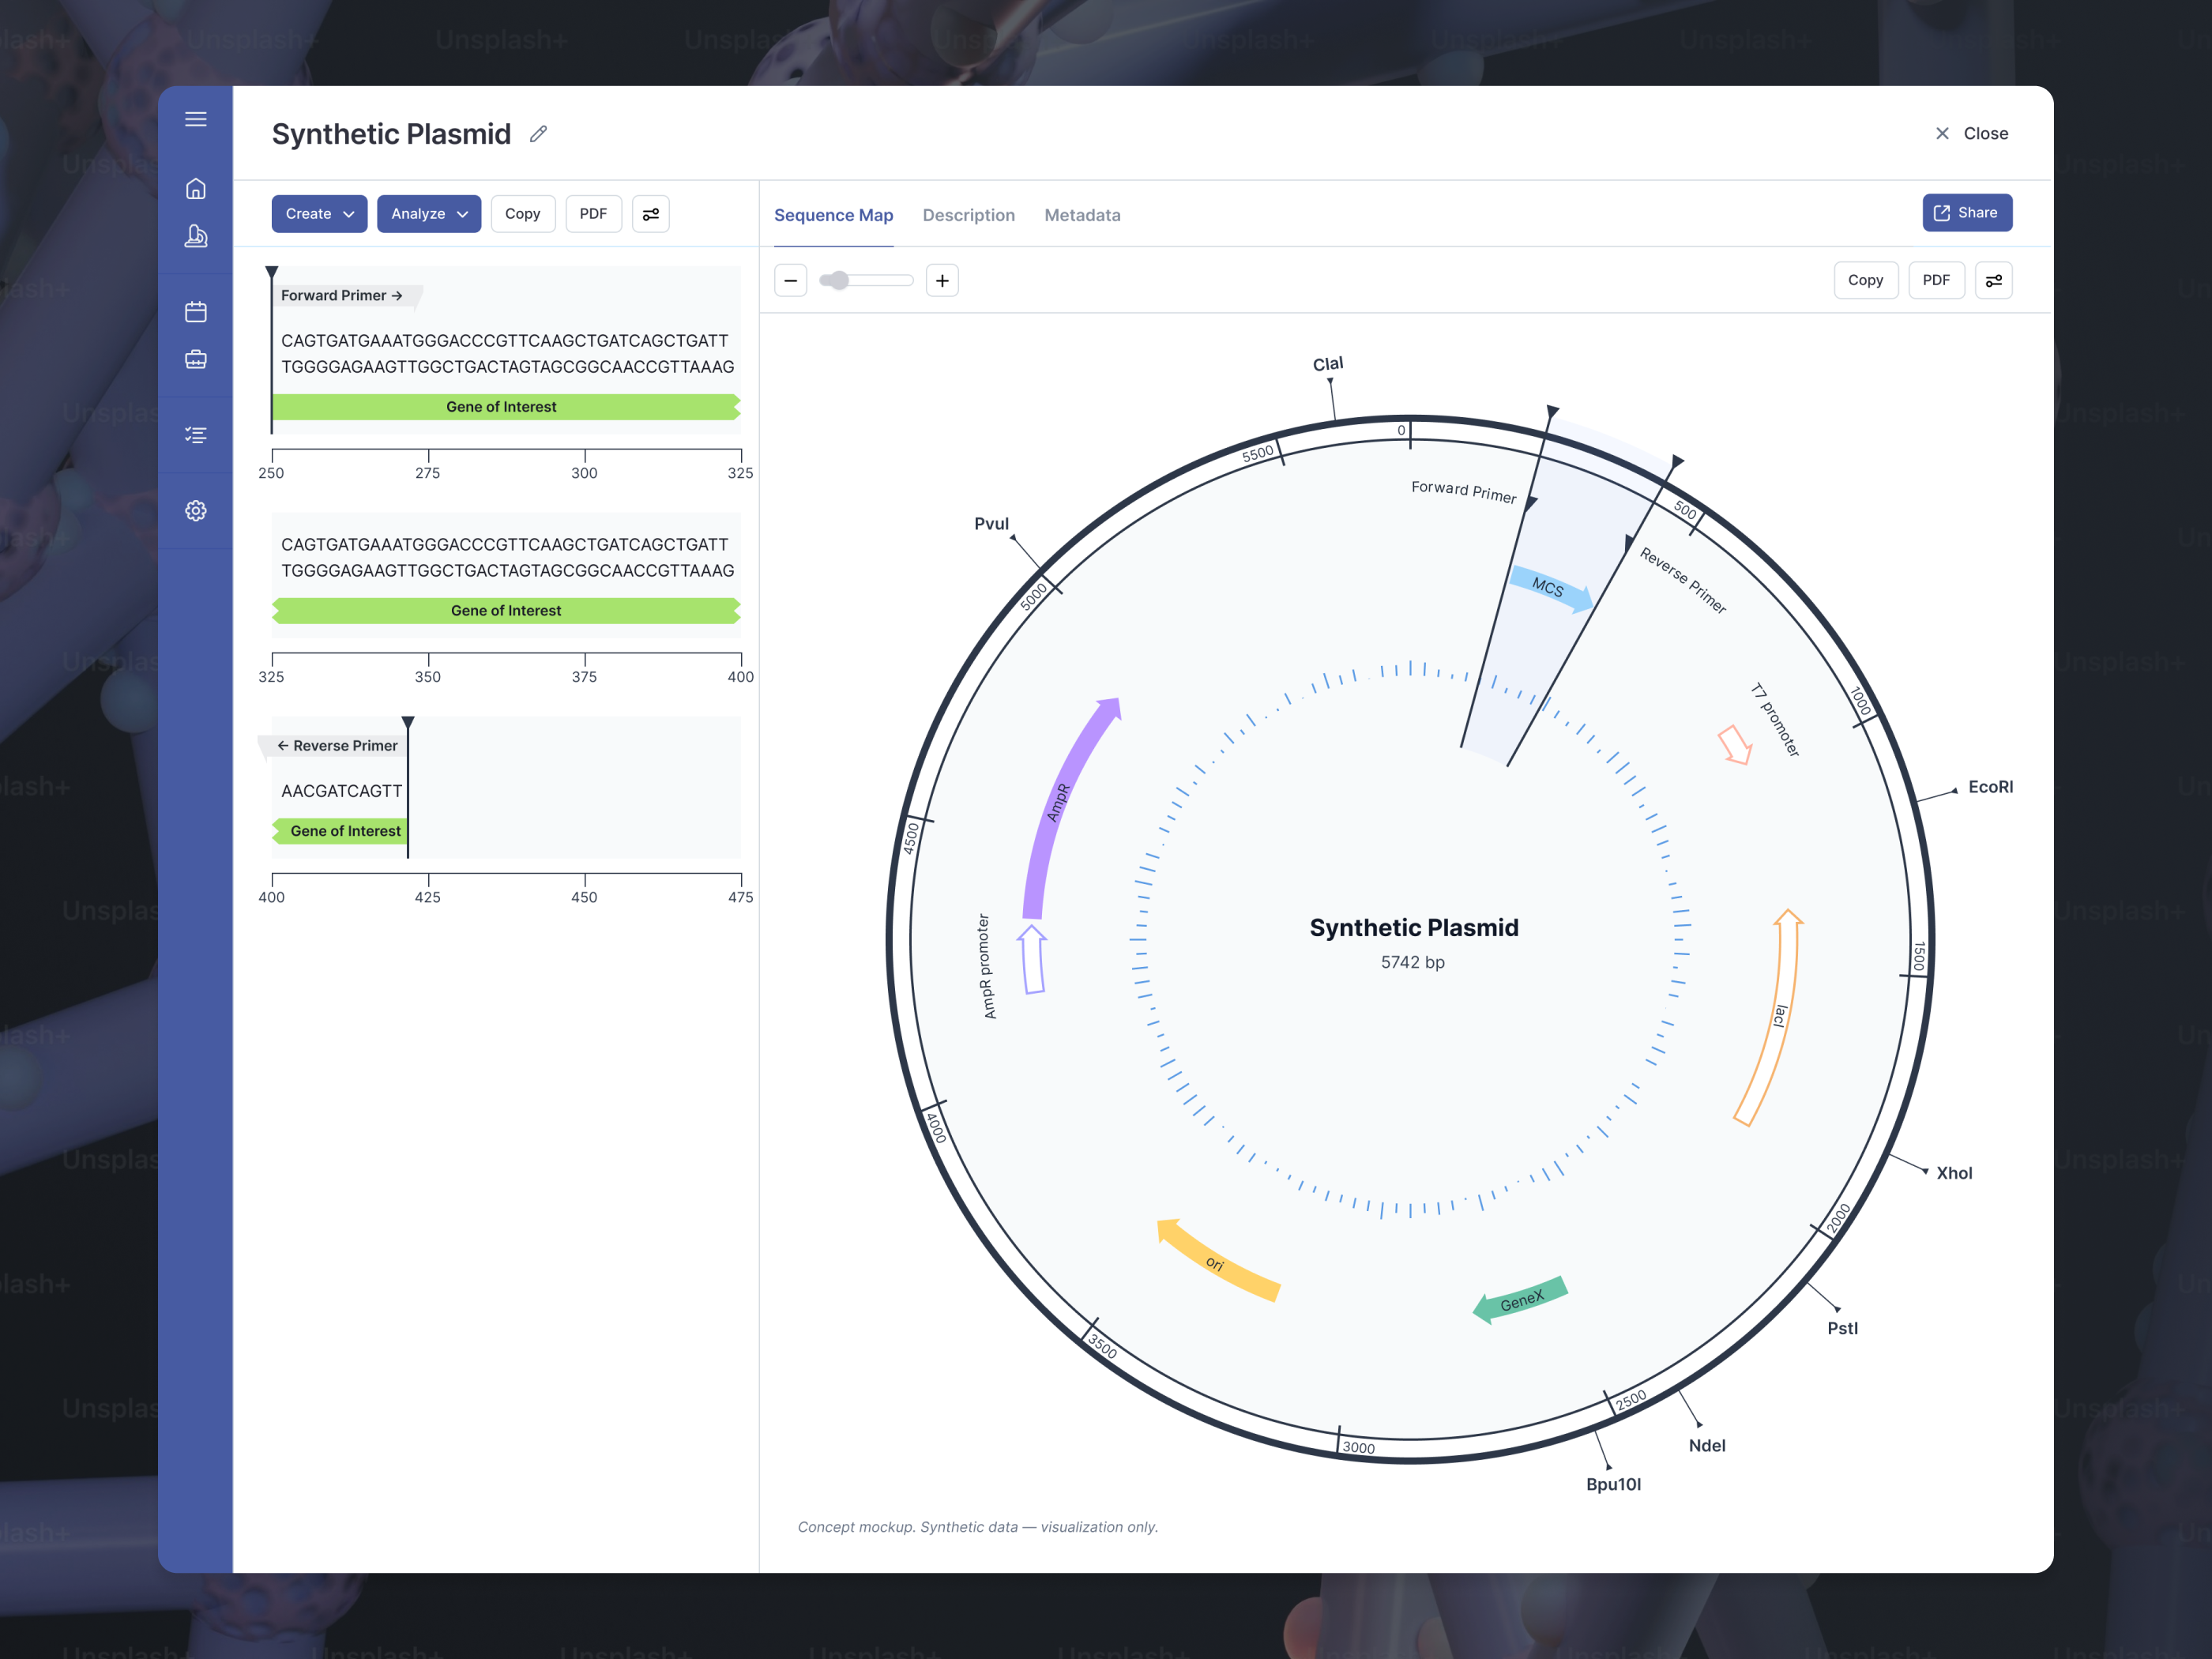Image resolution: width=2212 pixels, height=1659 pixels.
Task: Select the MCS feature arrow
Action: click(x=1550, y=589)
